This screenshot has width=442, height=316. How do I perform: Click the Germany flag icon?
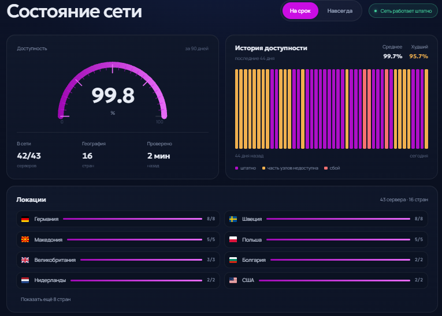click(x=25, y=219)
